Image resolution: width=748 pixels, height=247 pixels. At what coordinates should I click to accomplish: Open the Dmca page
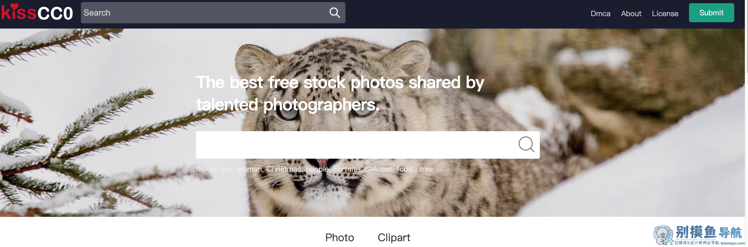600,13
